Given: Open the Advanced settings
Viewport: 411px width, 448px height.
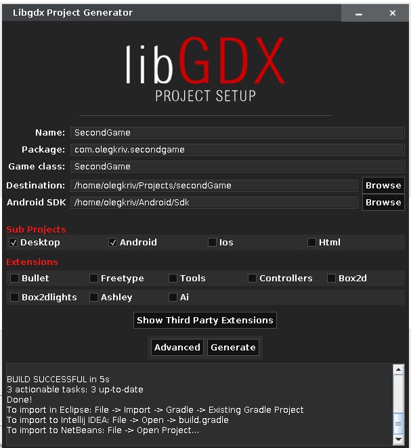Looking at the screenshot, I should 177,348.
